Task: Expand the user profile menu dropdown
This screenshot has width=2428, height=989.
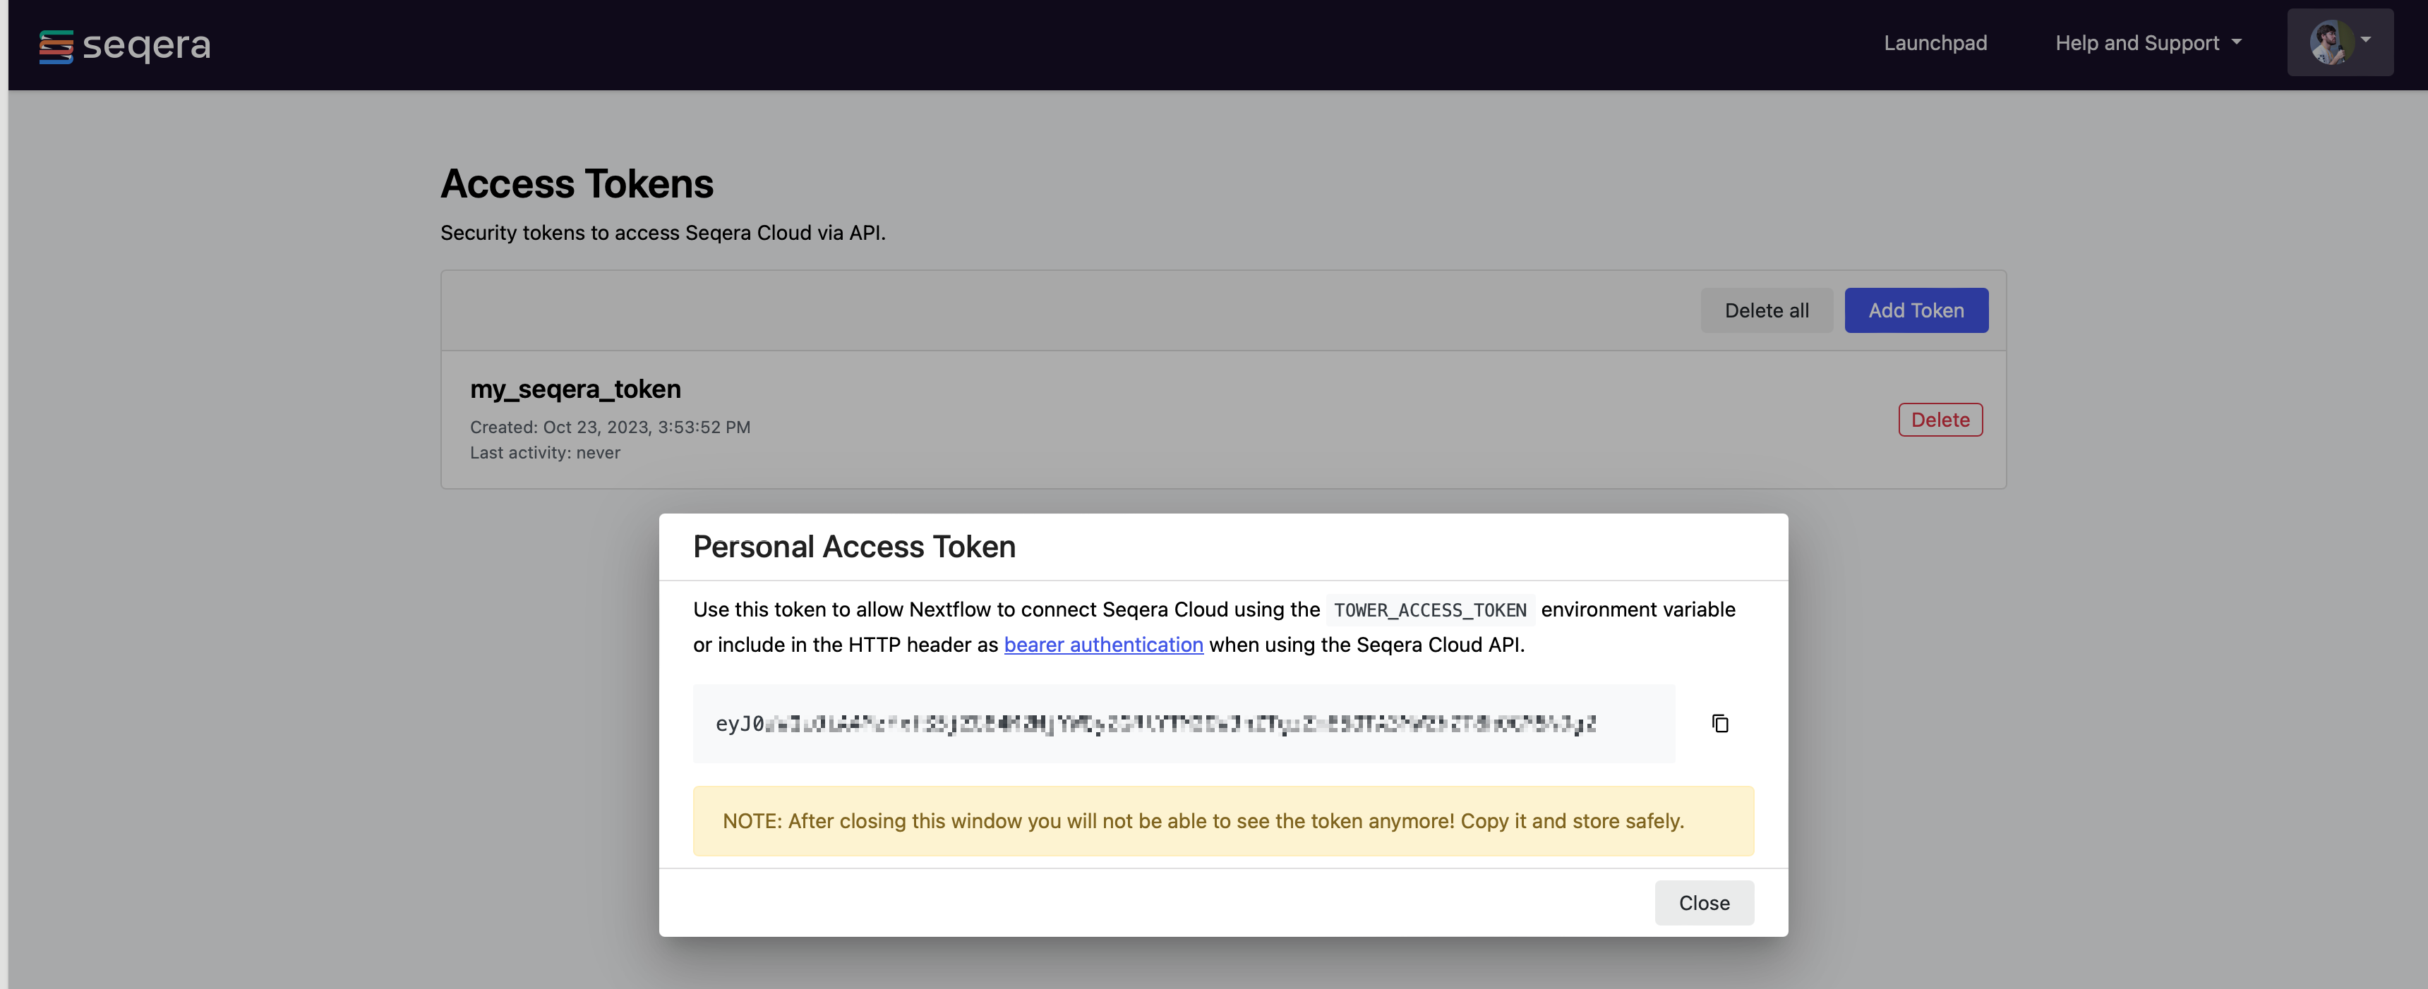Action: [x=2338, y=42]
